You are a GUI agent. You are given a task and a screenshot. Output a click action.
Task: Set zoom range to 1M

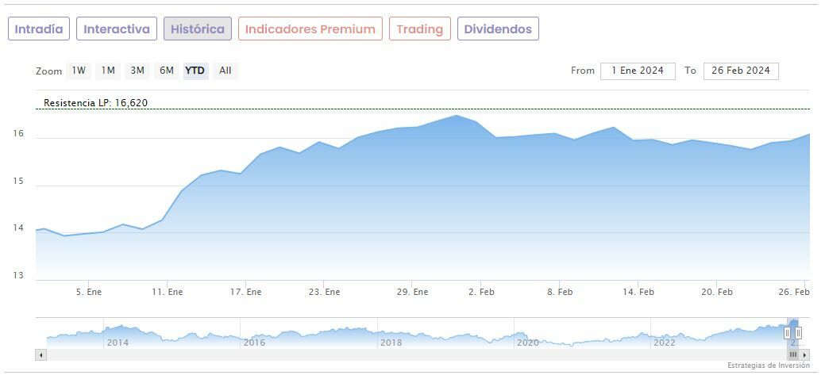click(108, 71)
